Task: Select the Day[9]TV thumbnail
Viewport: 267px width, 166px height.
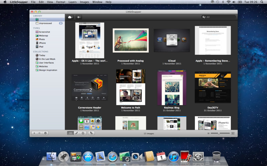Action: [x=213, y=87]
